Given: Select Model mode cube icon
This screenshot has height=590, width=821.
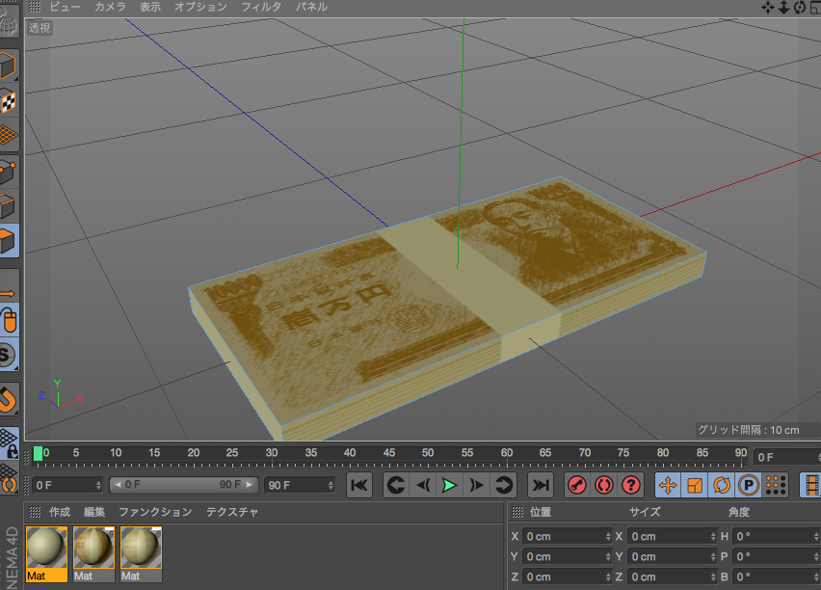Looking at the screenshot, I should [9, 67].
